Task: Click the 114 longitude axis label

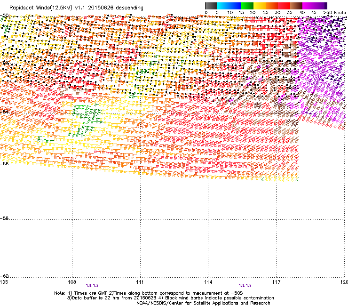Action: click(x=208, y=282)
